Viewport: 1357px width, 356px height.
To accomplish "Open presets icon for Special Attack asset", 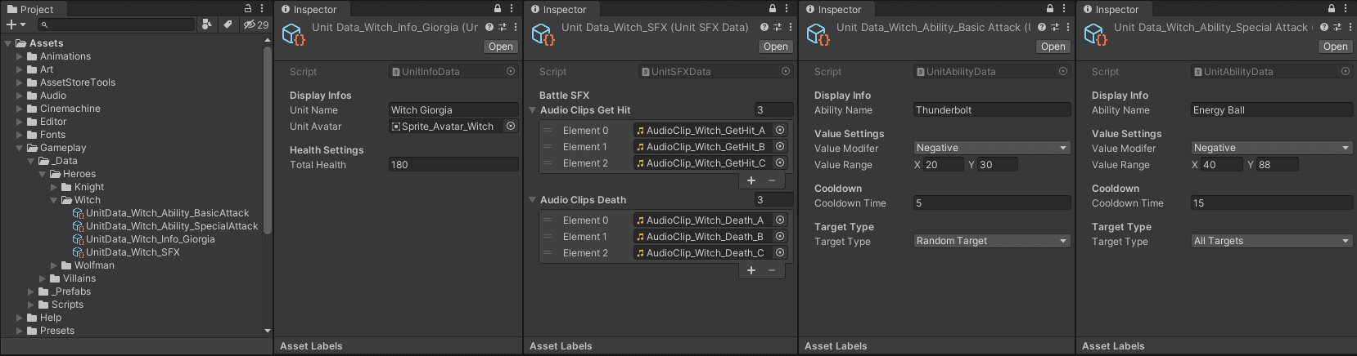I will tap(1337, 27).
